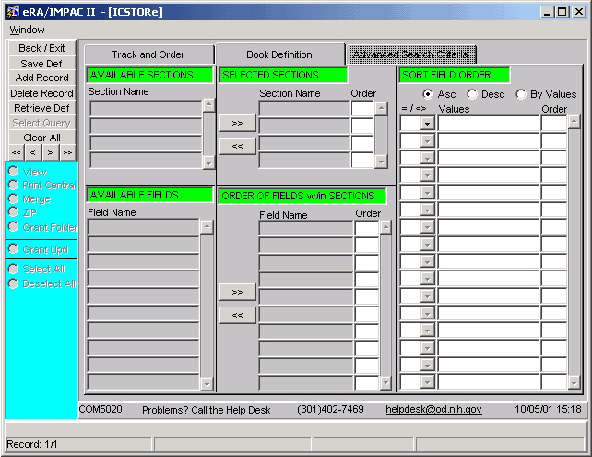Open the Window menu

27,30
